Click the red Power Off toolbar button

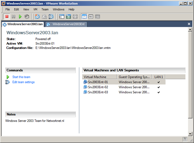pyautogui.click(x=7, y=16)
